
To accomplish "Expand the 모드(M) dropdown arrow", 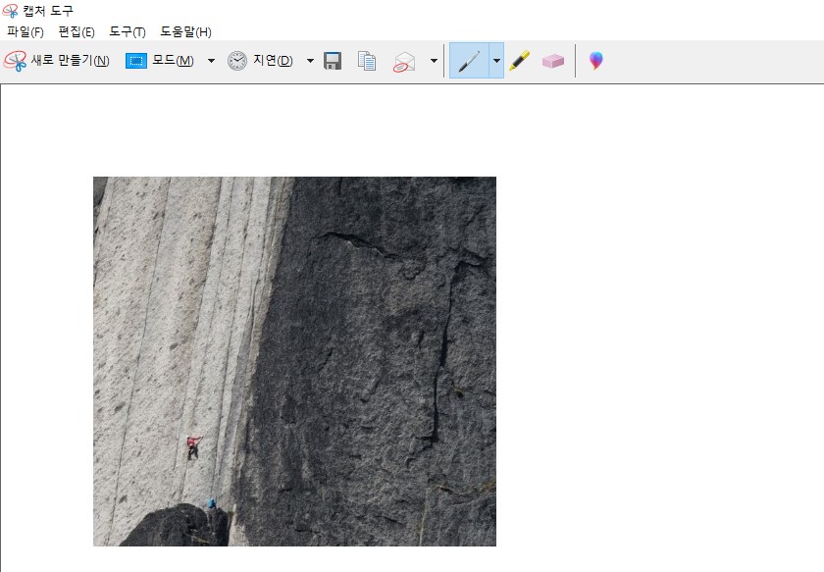I will [211, 61].
